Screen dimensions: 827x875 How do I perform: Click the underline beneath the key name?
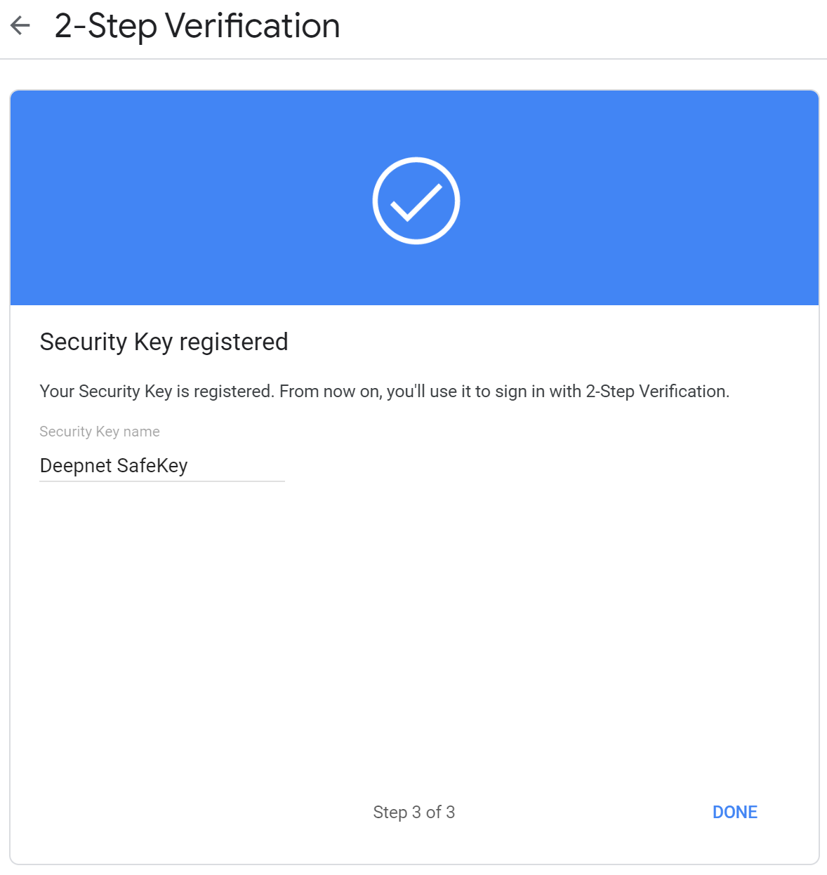point(161,481)
